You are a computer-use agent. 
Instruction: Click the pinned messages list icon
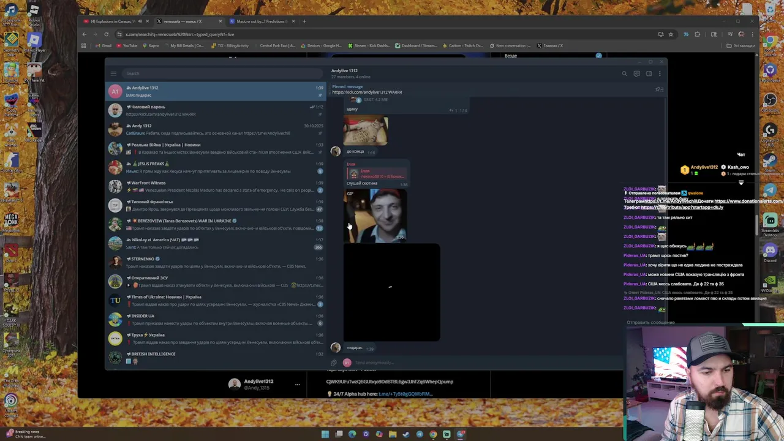(659, 89)
